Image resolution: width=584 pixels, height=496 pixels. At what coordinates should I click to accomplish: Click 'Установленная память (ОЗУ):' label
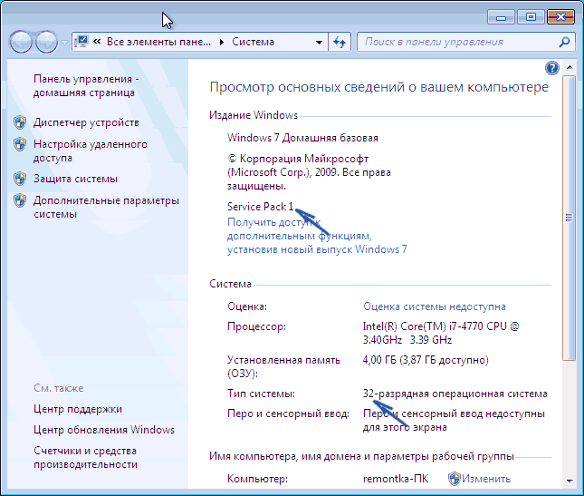point(283,367)
